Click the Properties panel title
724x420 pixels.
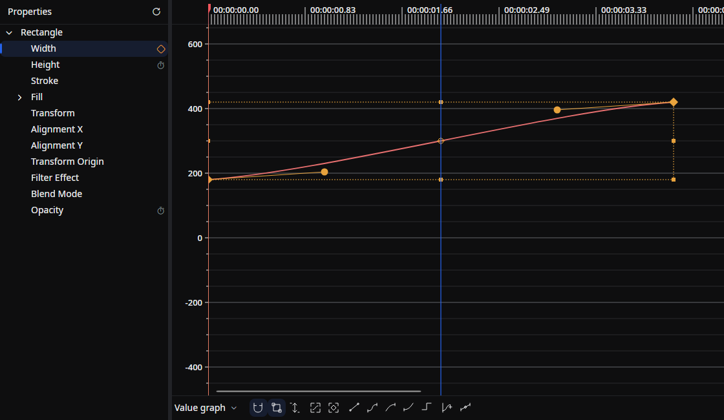coord(30,12)
